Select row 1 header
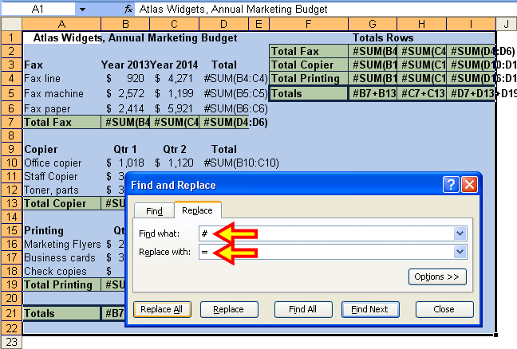Viewport: 517px width, 349px height. [11, 38]
